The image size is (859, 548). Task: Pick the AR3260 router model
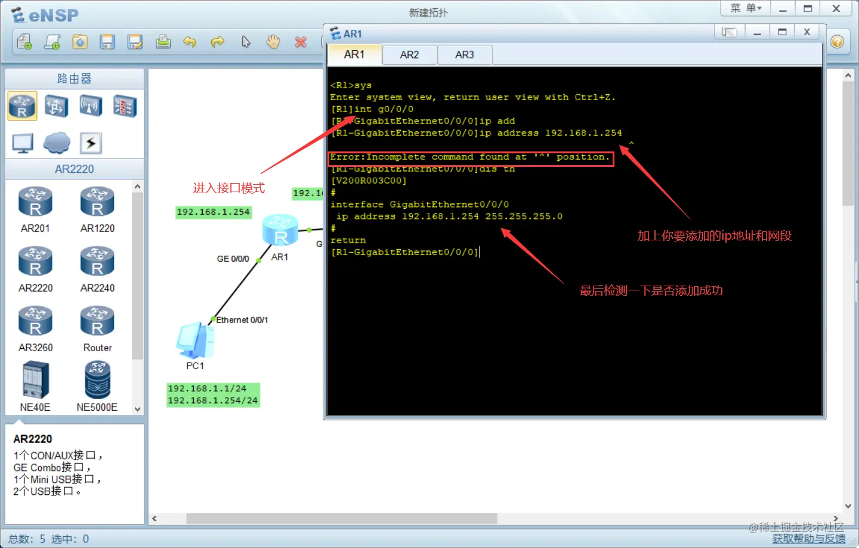pos(35,329)
